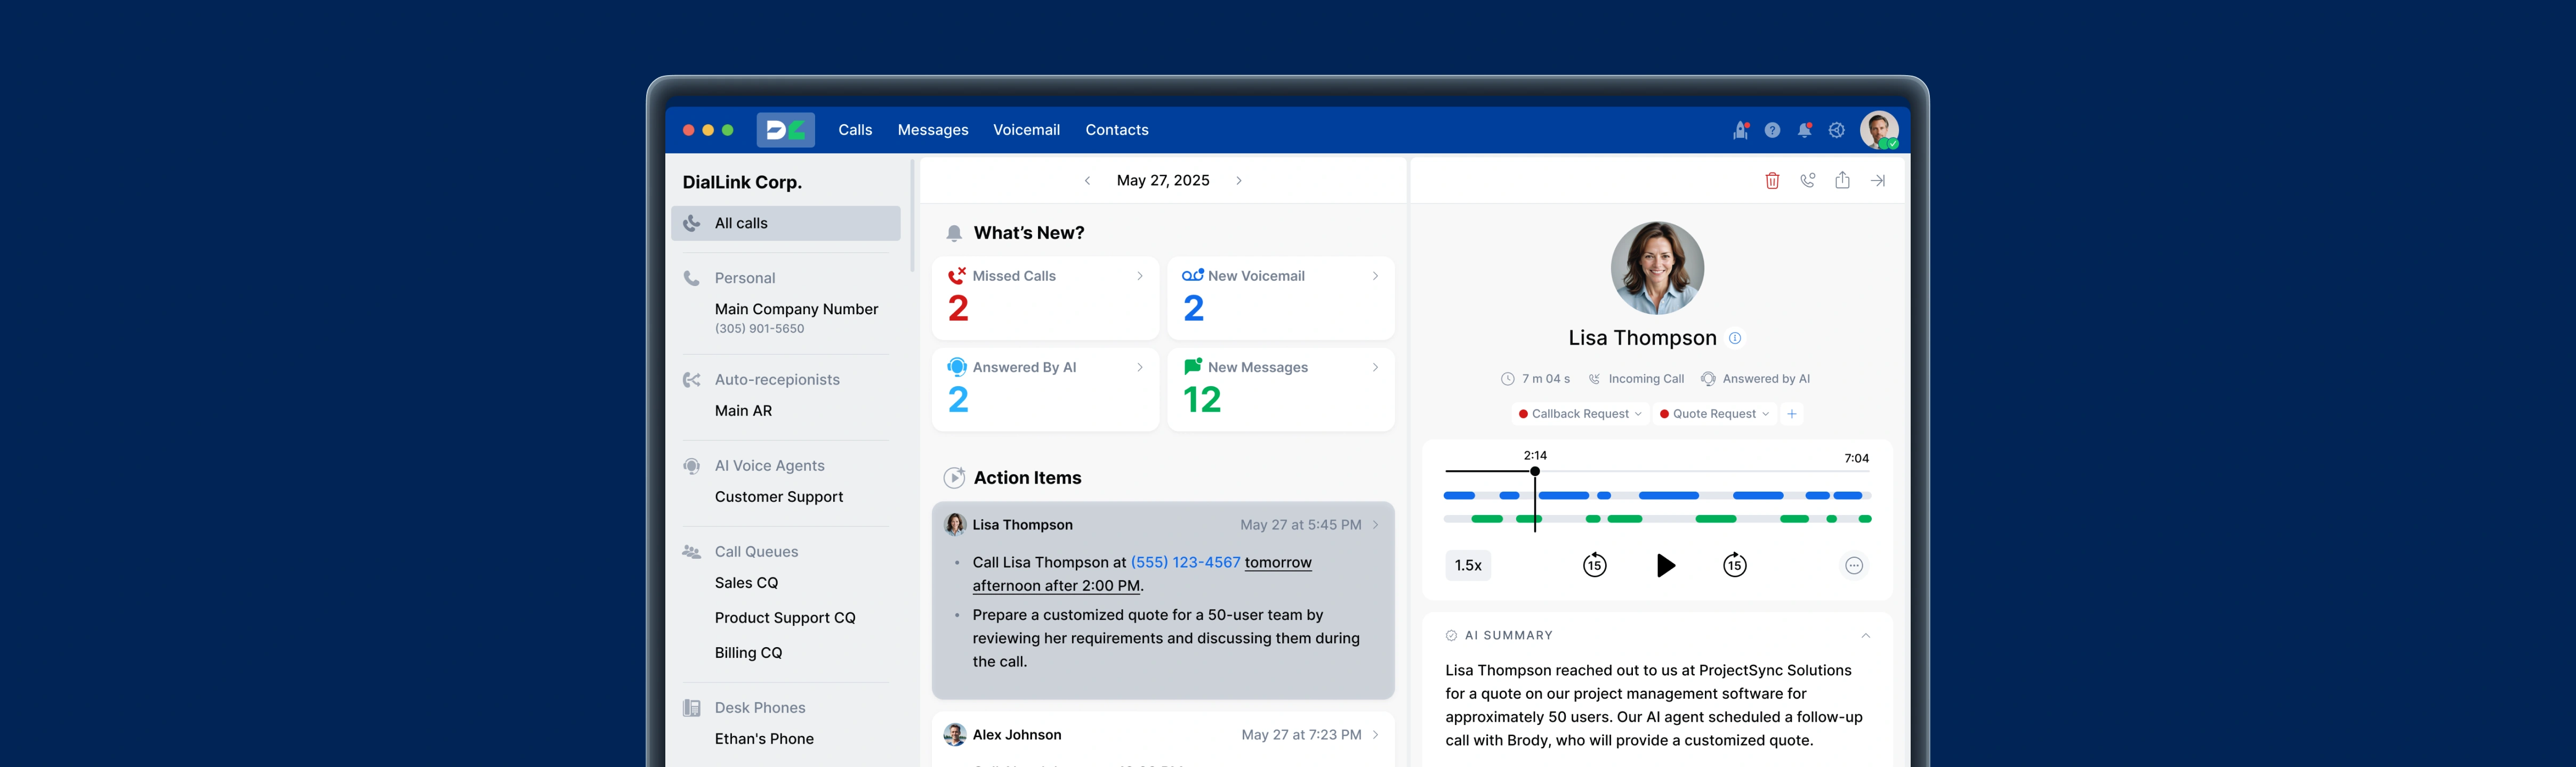Skip recording forward 15 seconds

tap(1735, 565)
